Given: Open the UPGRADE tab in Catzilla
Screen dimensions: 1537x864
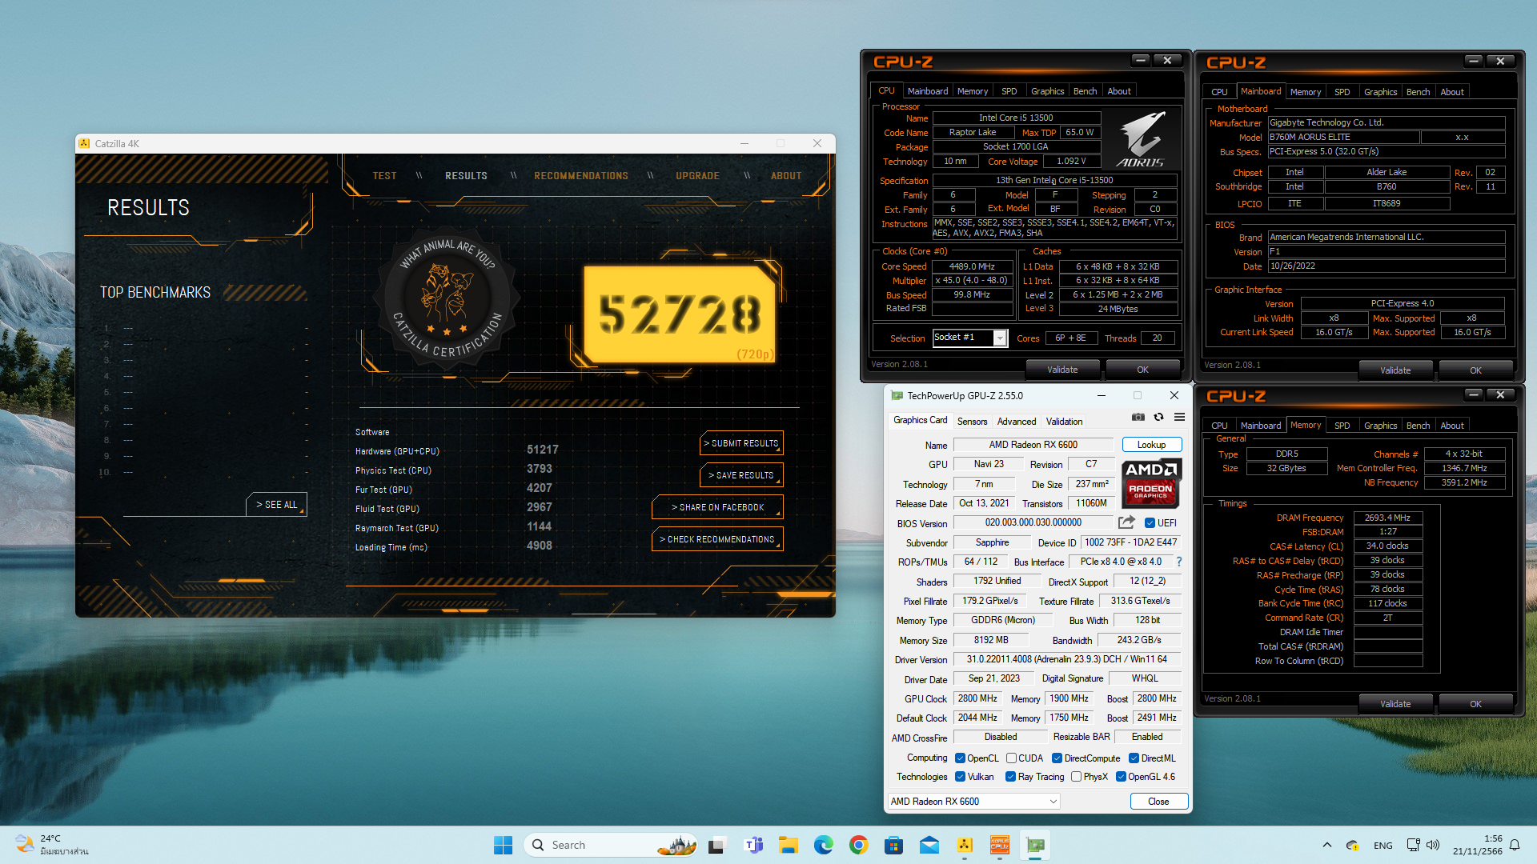Looking at the screenshot, I should tap(697, 176).
